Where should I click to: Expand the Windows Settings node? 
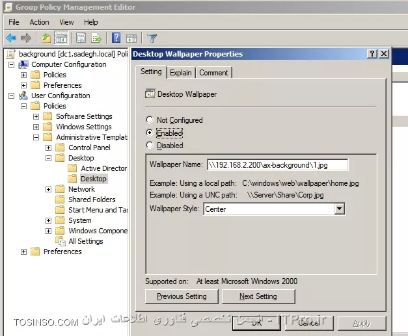point(36,127)
